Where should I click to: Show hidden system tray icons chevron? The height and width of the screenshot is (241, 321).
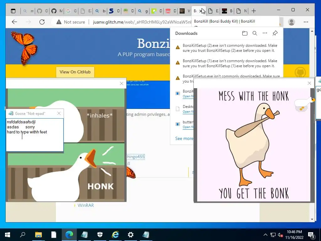click(265, 235)
